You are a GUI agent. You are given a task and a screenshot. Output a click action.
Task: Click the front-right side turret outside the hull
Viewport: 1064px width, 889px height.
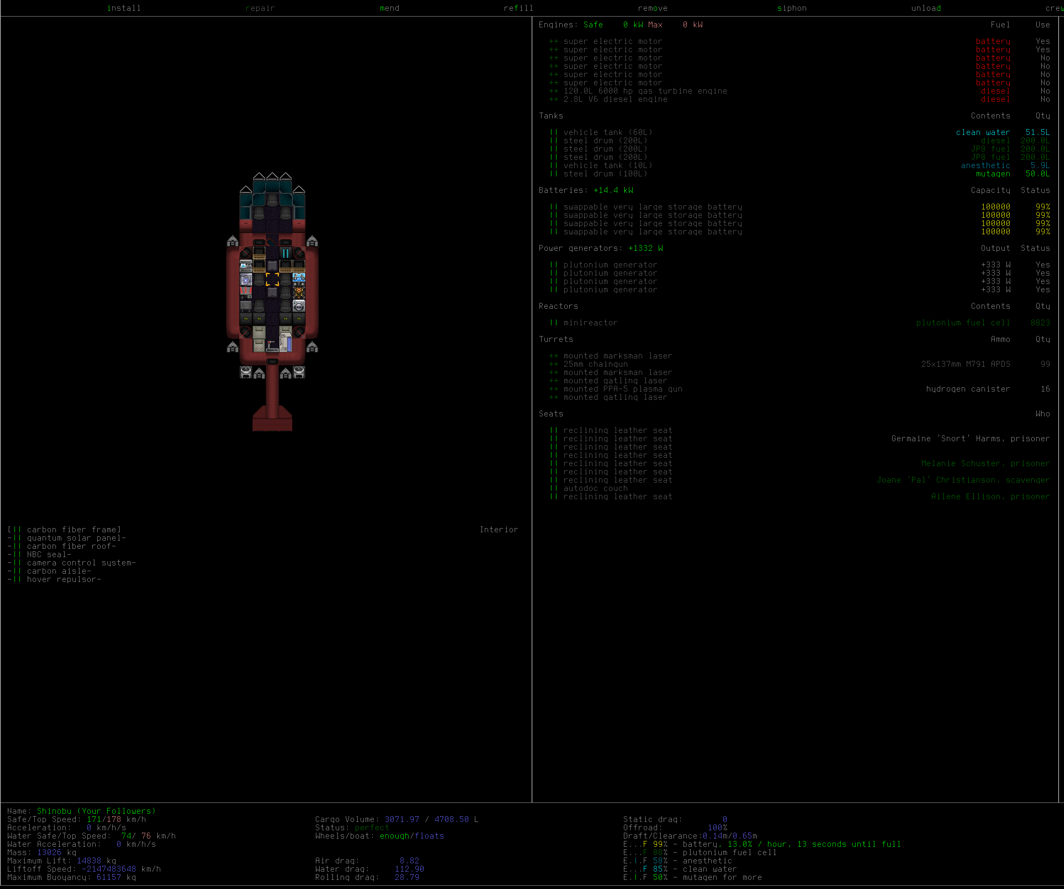312,240
